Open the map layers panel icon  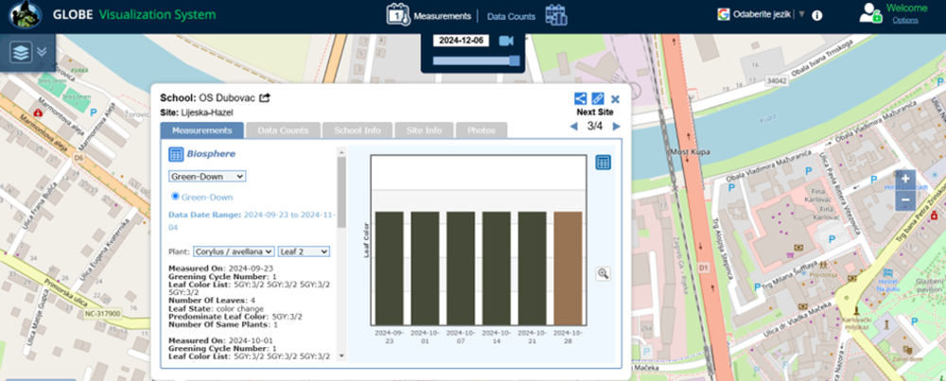coord(21,52)
